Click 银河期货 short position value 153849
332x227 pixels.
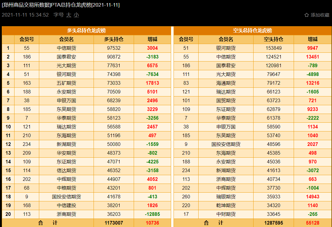pyautogui.click(x=273, y=48)
